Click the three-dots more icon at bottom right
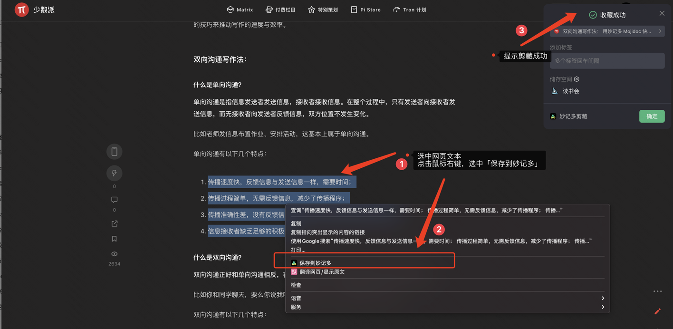The image size is (673, 329). point(657,291)
